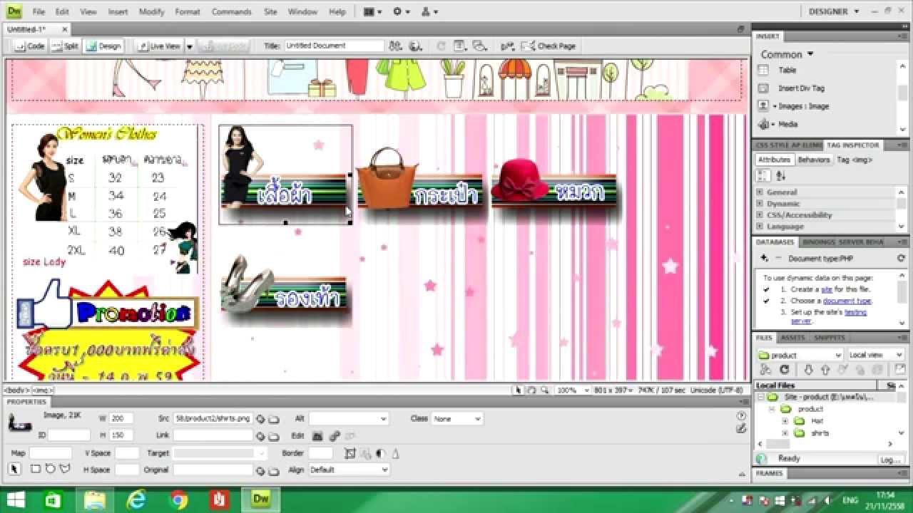
Task: Click the Put files up-arrow icon
Action: [x=825, y=370]
